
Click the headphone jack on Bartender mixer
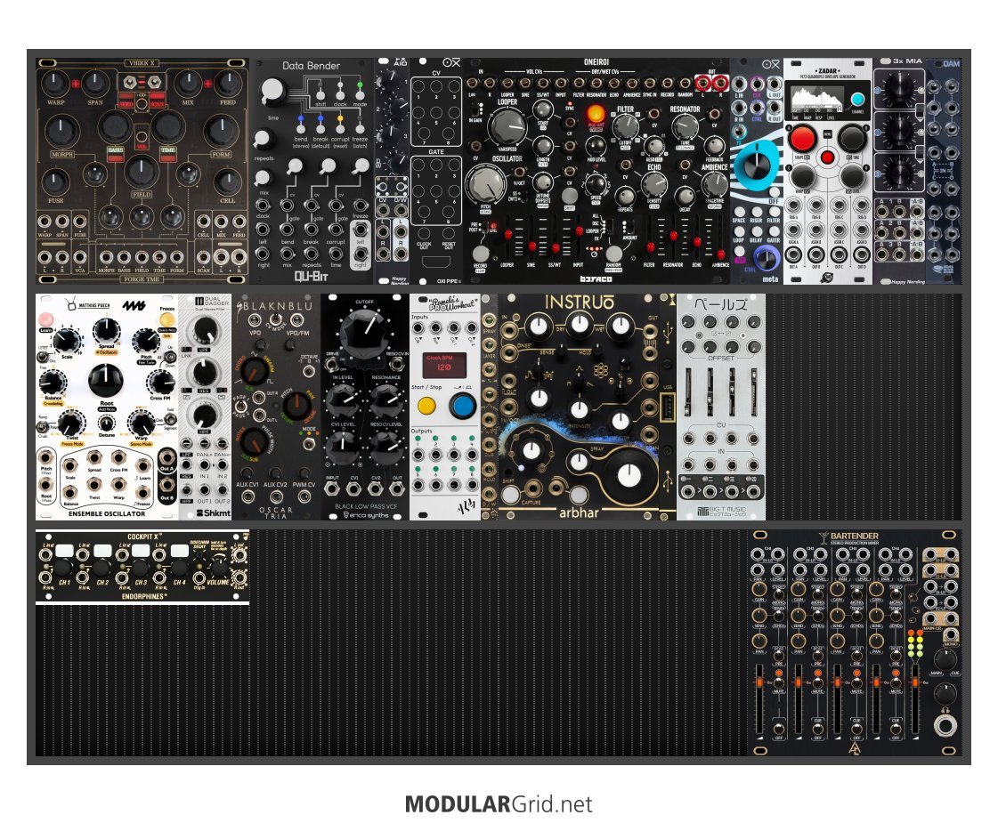click(x=945, y=725)
